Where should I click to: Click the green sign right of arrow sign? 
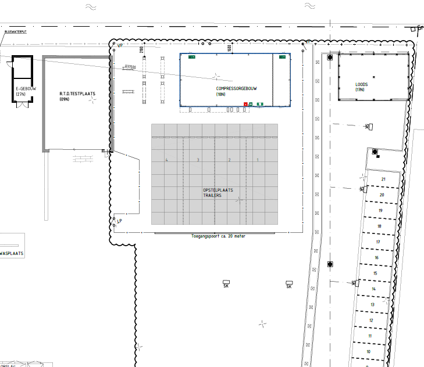click(260, 105)
